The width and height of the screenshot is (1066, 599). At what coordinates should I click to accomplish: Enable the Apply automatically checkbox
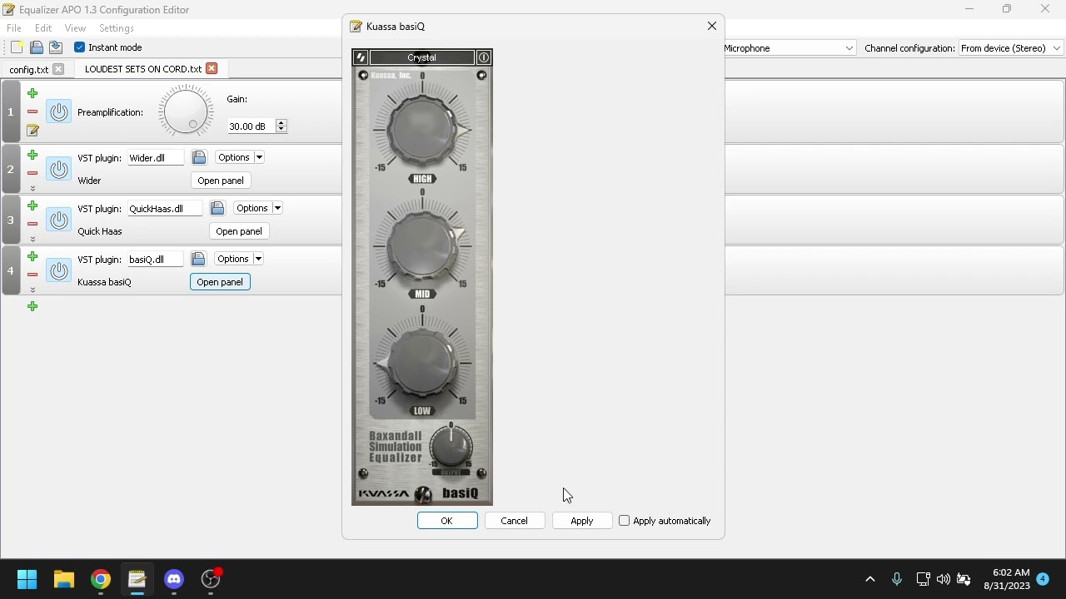pyautogui.click(x=625, y=521)
